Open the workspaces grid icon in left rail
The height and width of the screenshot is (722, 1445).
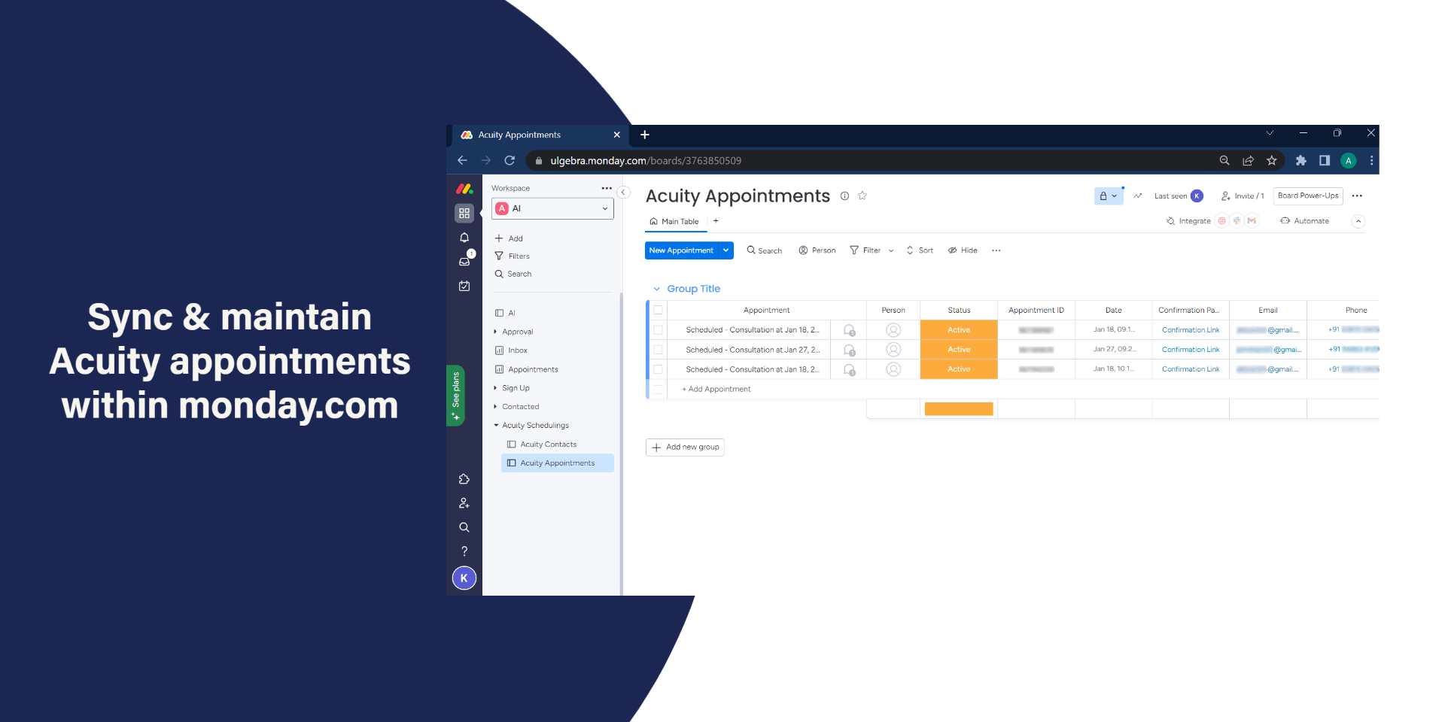click(464, 214)
